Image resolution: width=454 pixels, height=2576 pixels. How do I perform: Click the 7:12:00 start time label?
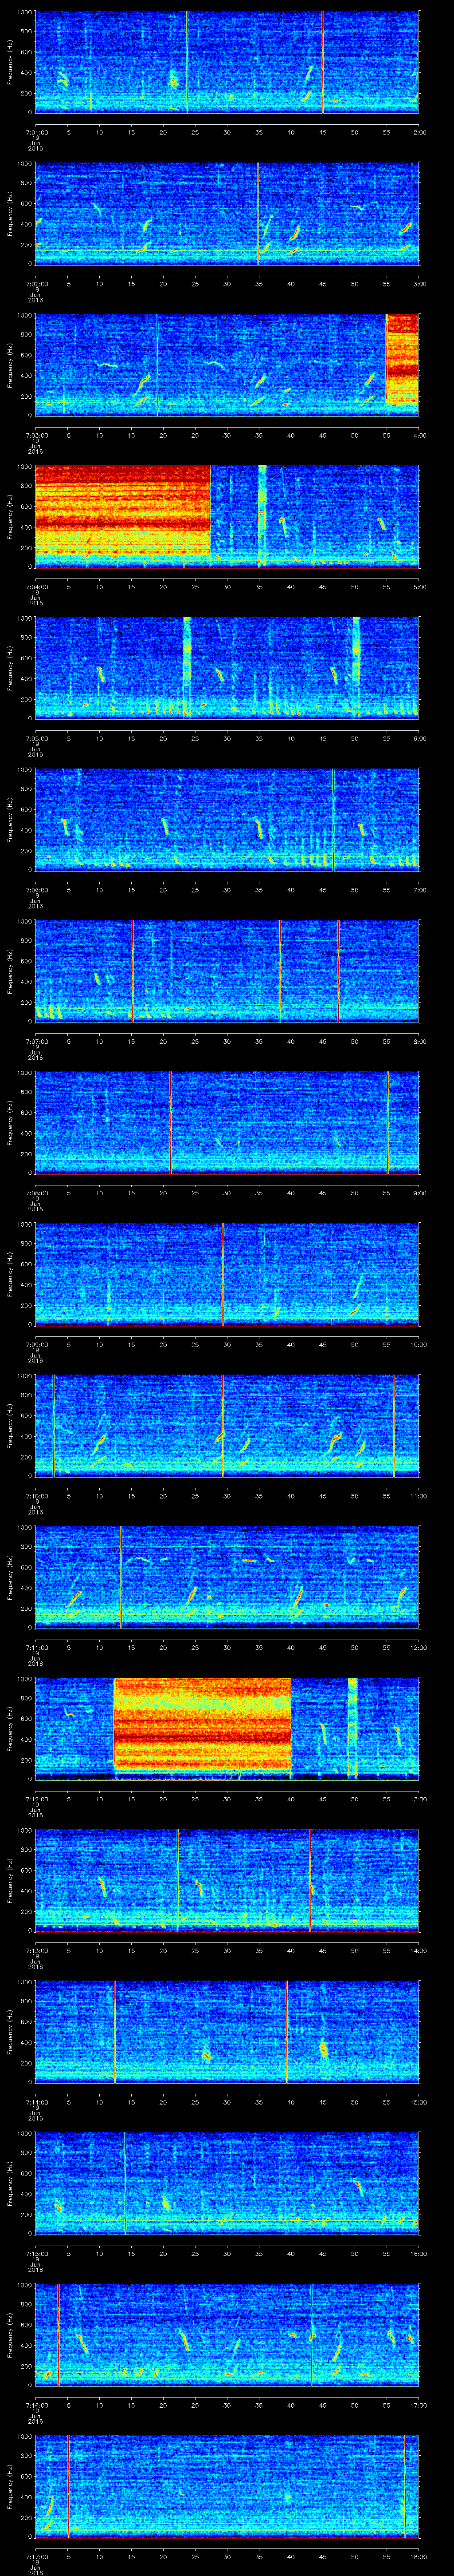pyautogui.click(x=36, y=1799)
